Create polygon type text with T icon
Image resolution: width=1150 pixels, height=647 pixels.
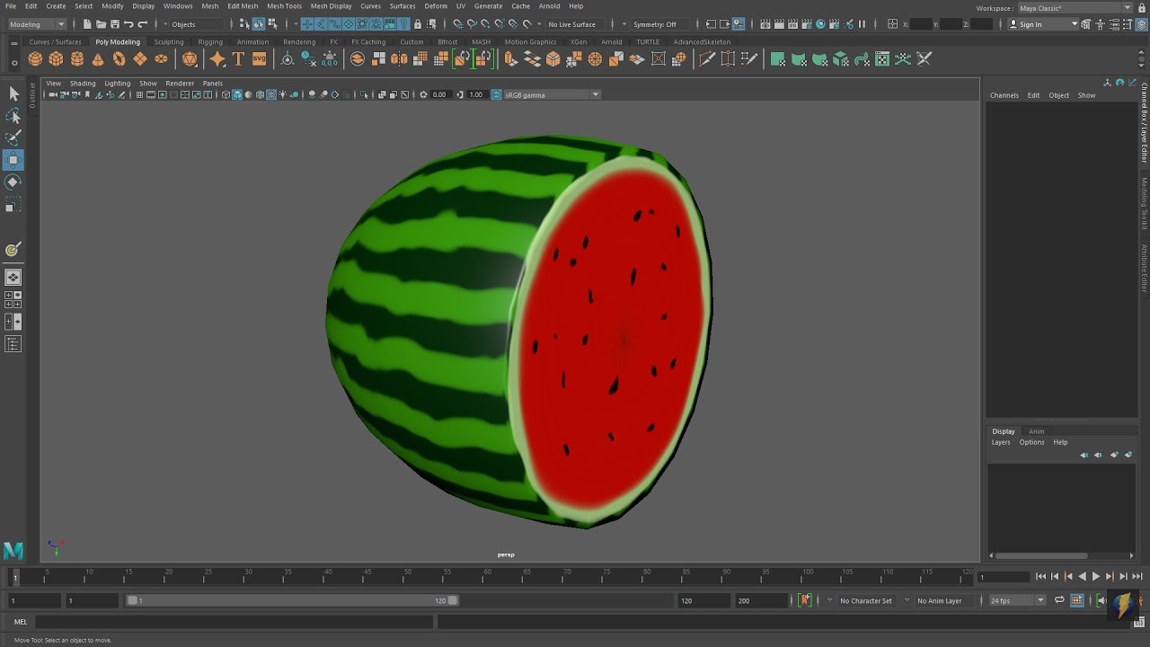[238, 59]
